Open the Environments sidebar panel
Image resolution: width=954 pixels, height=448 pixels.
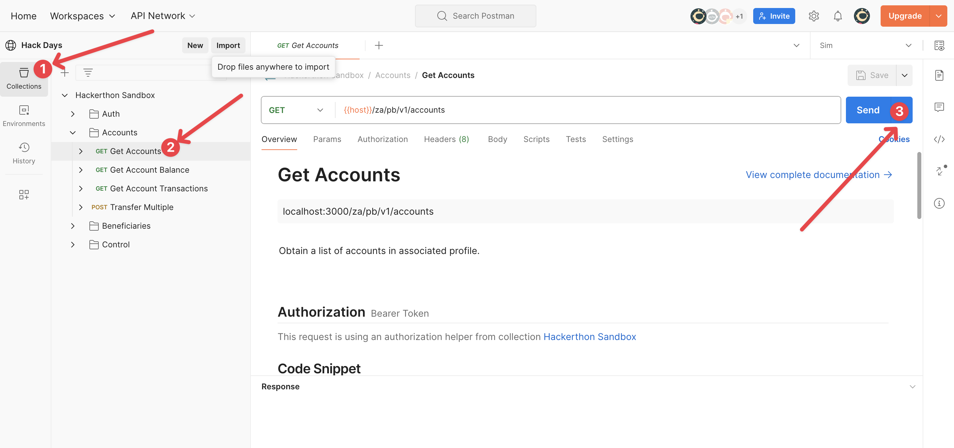[24, 115]
